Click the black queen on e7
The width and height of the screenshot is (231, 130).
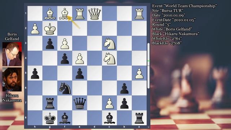79,104
